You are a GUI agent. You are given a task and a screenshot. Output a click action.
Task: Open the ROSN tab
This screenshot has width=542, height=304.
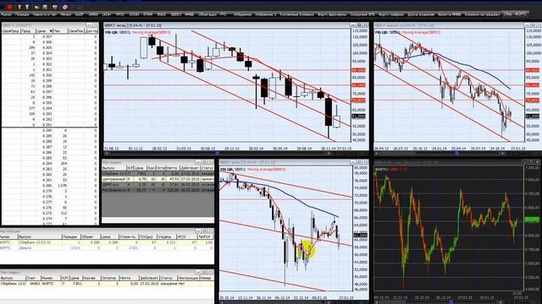[134, 14]
